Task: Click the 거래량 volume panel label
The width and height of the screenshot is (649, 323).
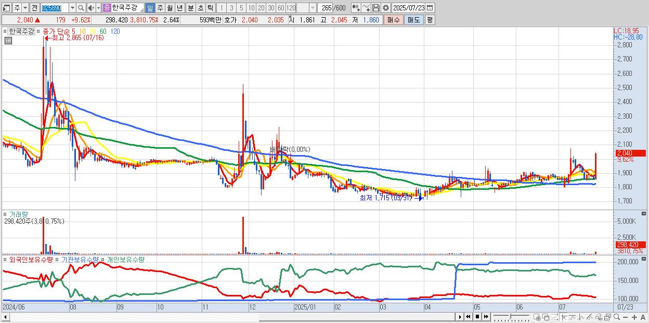Action: pos(18,214)
